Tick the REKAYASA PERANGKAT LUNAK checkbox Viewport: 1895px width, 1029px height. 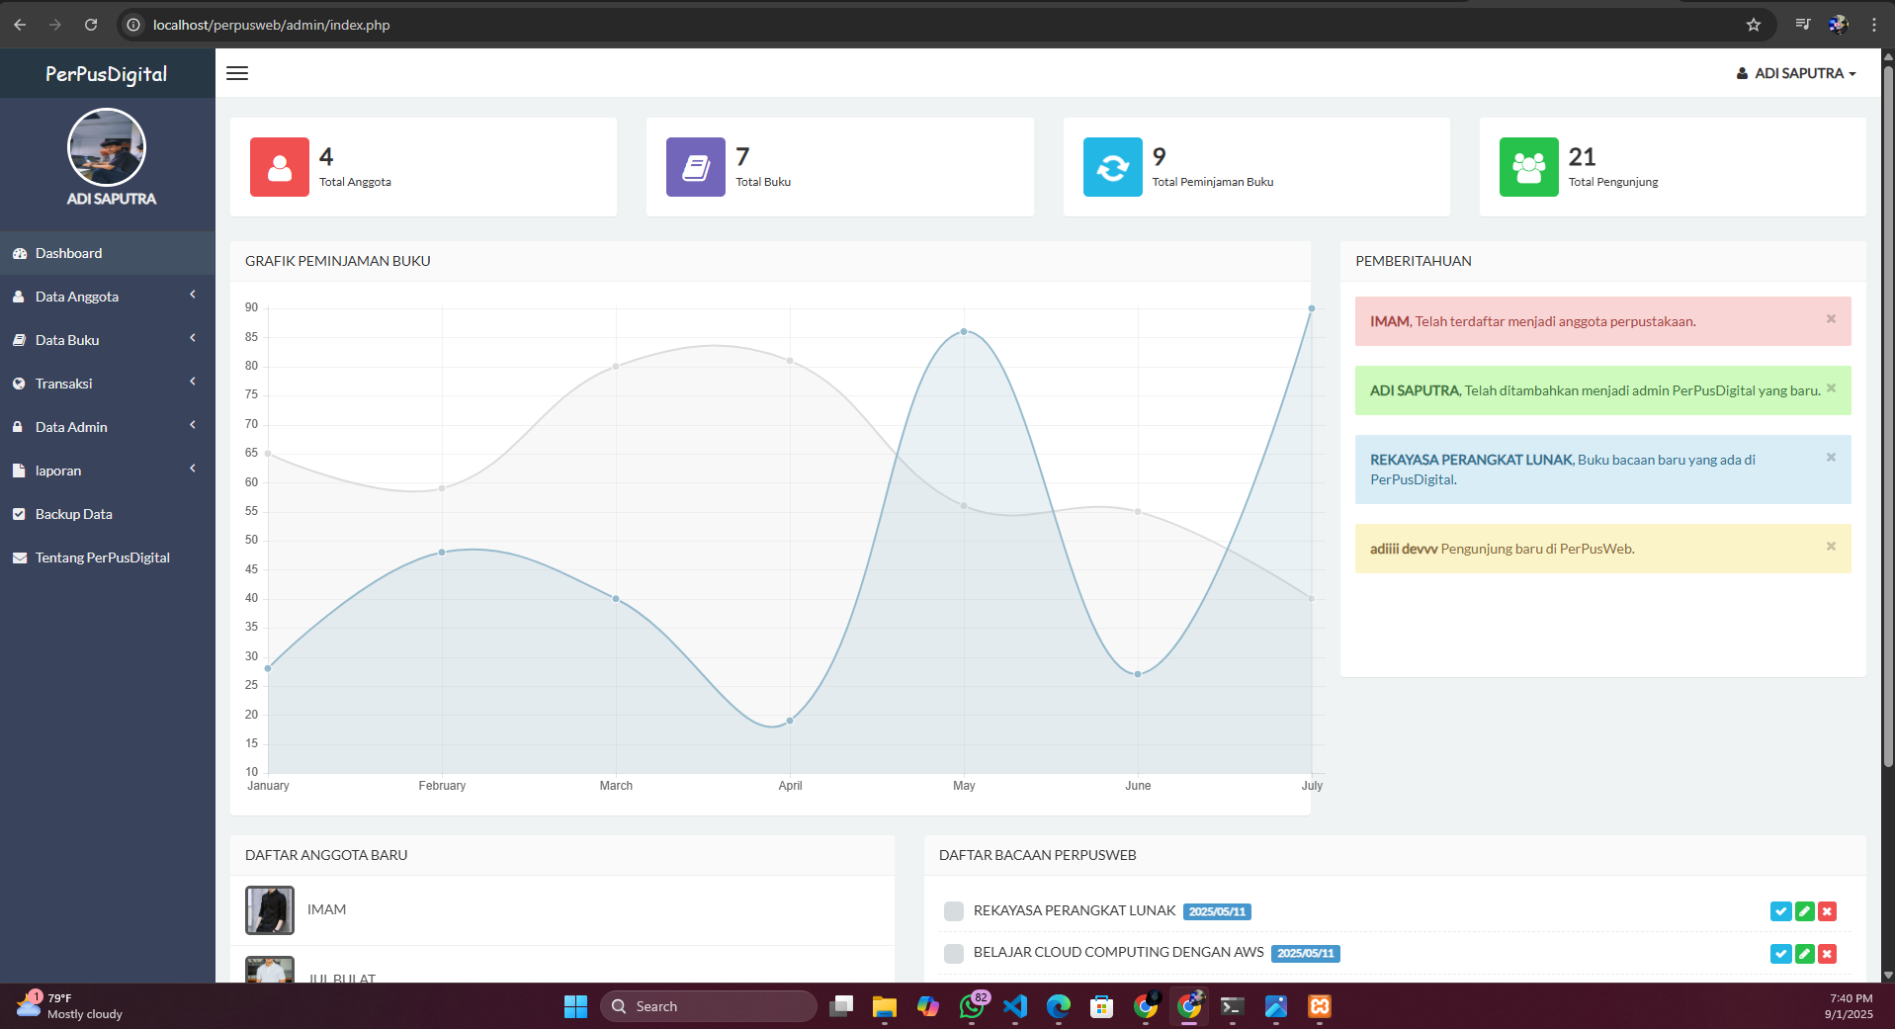954,911
